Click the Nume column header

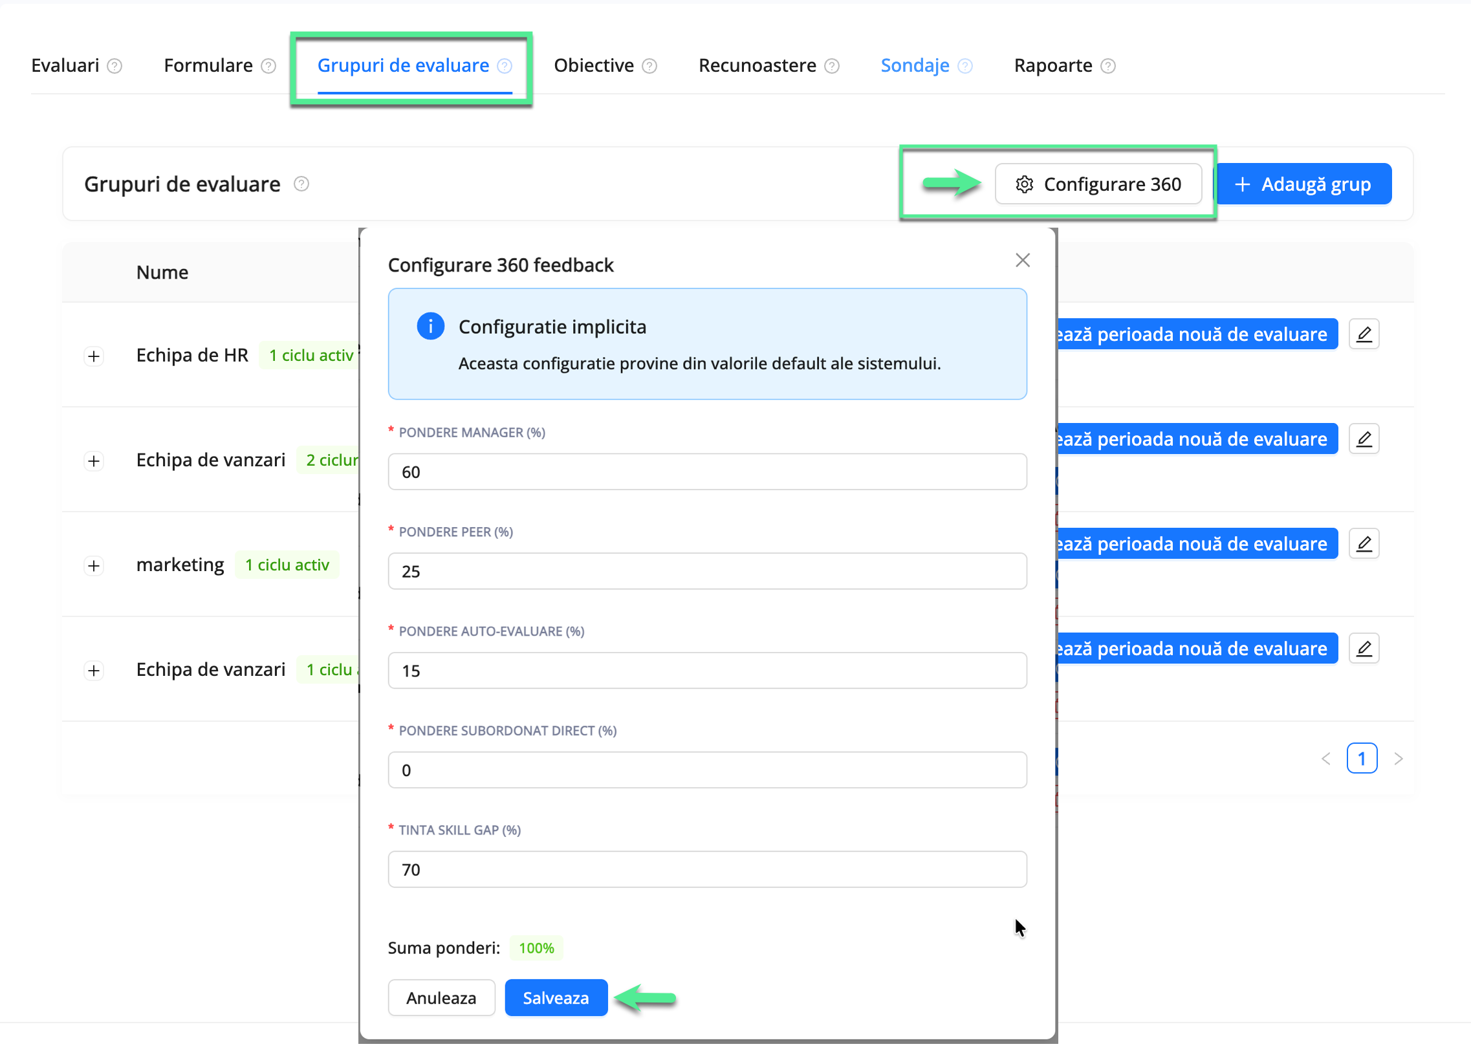coord(162,272)
